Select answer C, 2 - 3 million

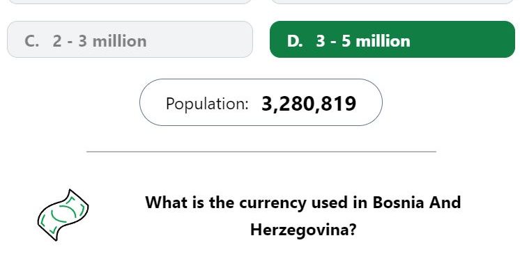pos(130,40)
